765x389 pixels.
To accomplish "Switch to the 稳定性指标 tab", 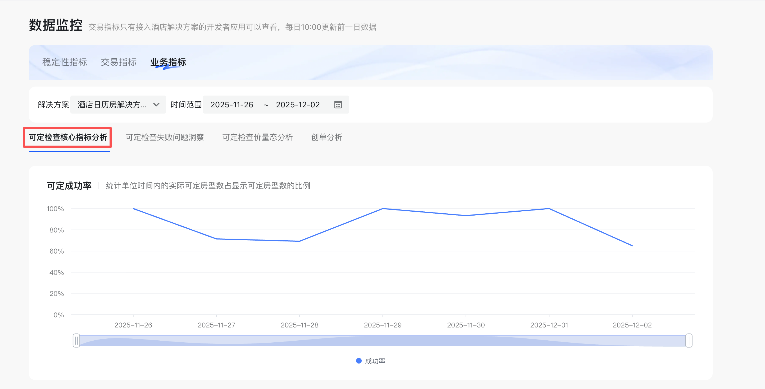I will coord(64,62).
